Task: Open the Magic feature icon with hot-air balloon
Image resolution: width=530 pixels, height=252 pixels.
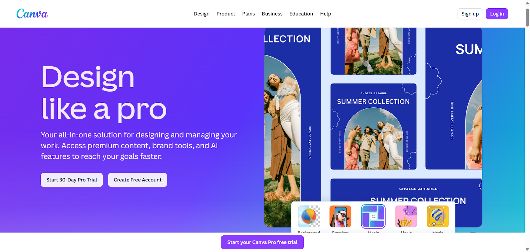Action: 438,216
